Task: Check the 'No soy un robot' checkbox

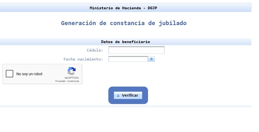Action: pyautogui.click(x=10, y=74)
